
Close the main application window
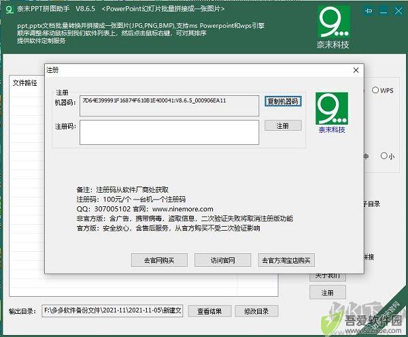click(x=398, y=11)
